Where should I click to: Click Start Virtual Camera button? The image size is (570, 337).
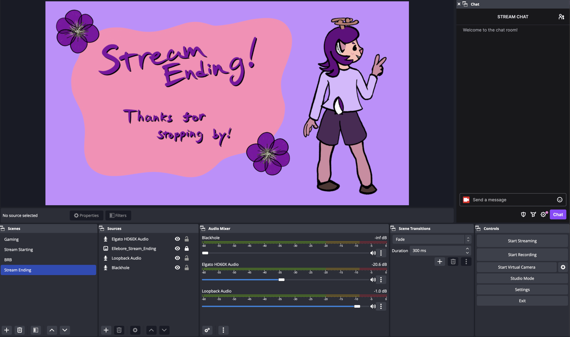517,267
